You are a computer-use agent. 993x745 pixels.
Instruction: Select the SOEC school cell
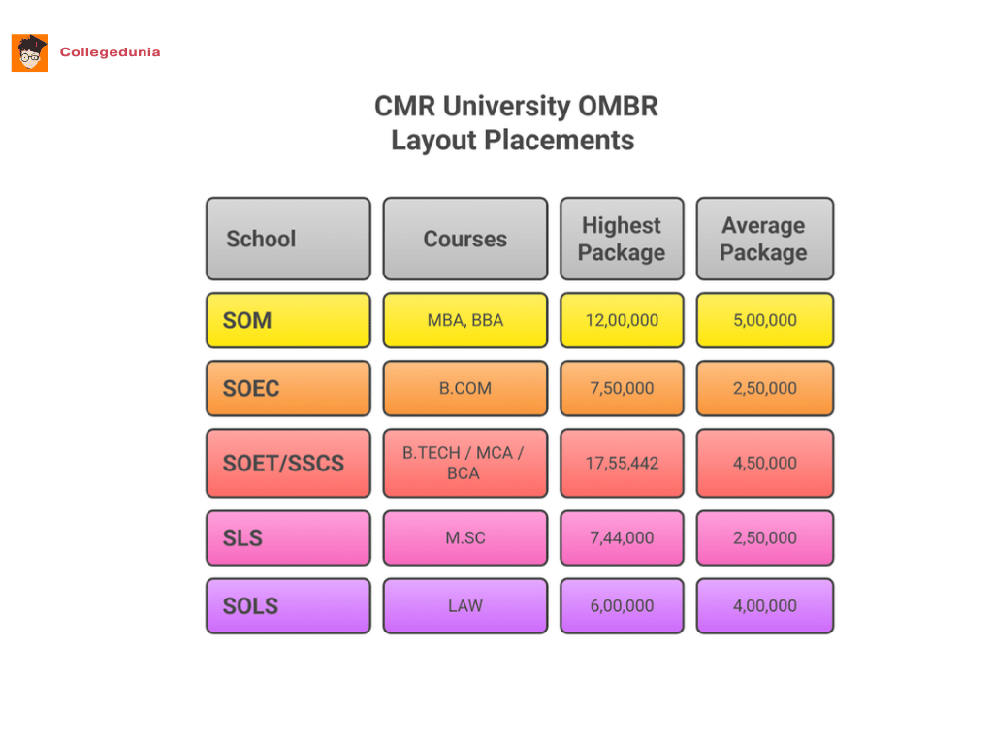click(x=287, y=388)
